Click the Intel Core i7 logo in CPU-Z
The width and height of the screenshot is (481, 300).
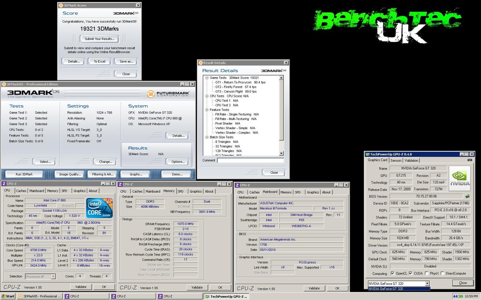click(x=99, y=208)
